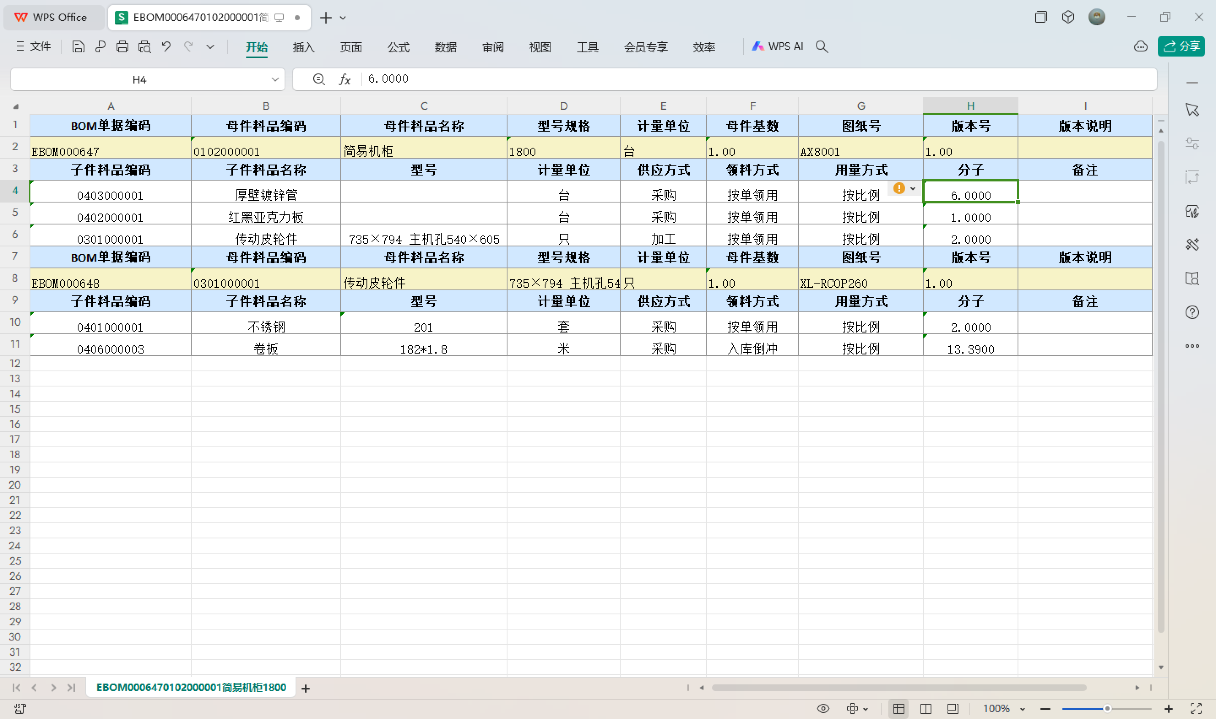This screenshot has height=719, width=1216.
Task: Click the orange error warning icon near H4
Action: coord(899,188)
